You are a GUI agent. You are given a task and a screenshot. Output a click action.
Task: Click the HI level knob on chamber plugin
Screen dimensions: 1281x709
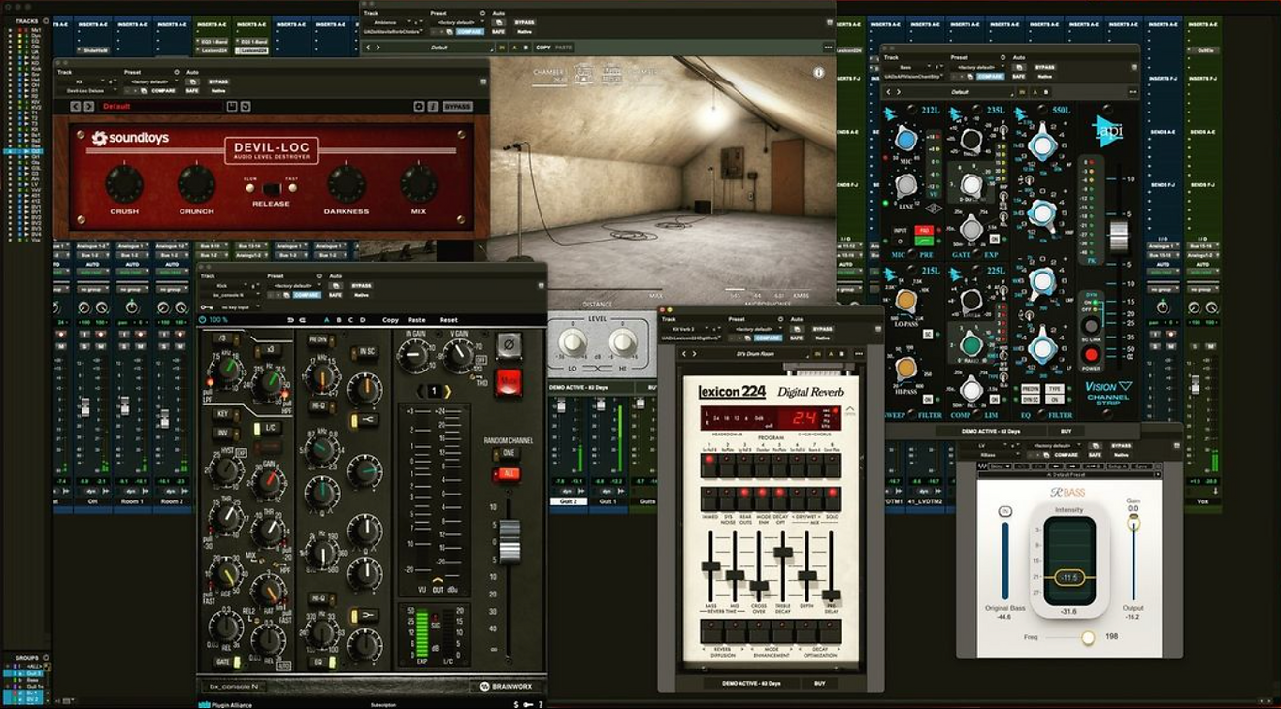[x=622, y=339]
